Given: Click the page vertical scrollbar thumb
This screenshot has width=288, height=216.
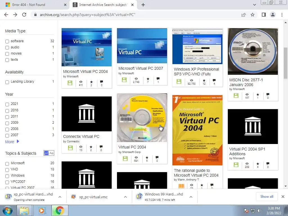Looking at the screenshot, I should 285,63.
